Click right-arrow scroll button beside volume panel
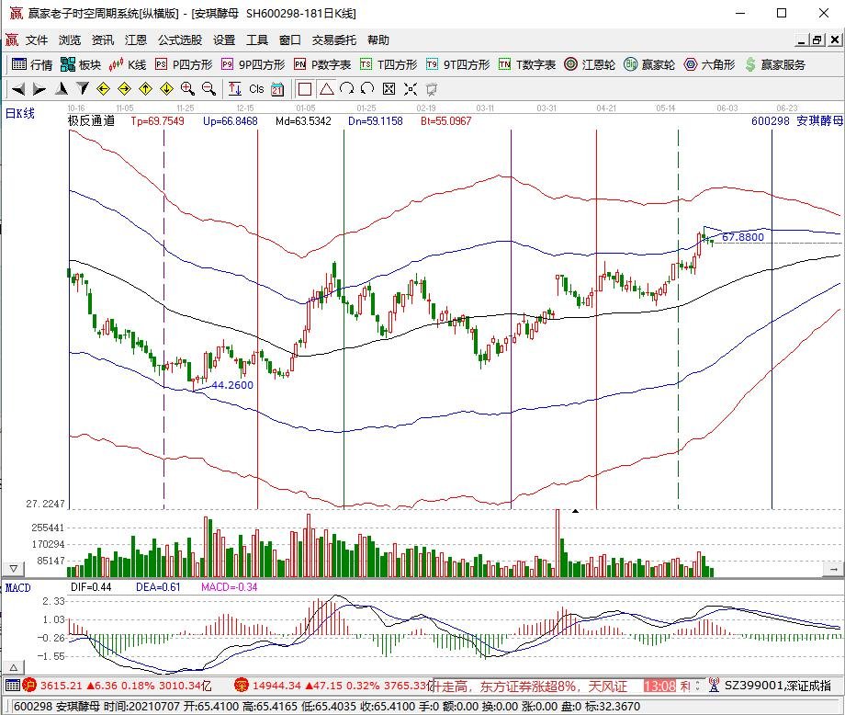This screenshot has width=845, height=715. (x=833, y=568)
